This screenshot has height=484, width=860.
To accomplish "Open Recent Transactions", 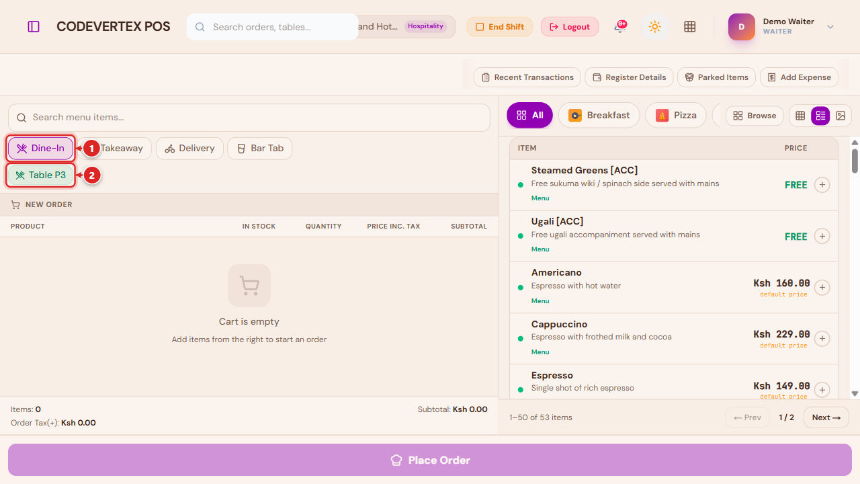I will click(x=527, y=77).
